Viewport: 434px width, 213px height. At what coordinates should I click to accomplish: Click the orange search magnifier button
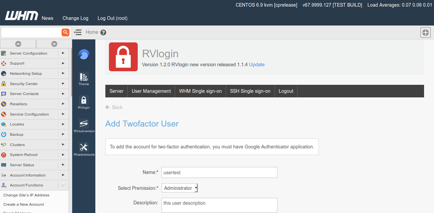[x=65, y=32]
